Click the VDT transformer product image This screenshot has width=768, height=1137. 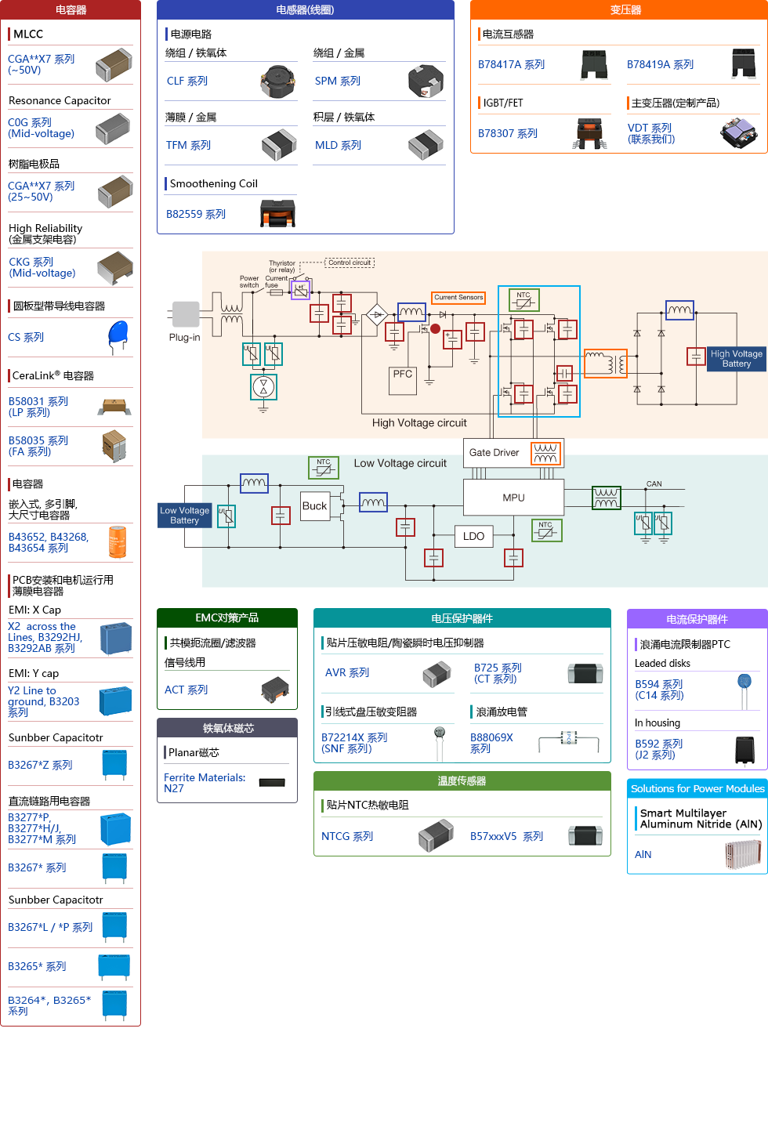click(x=739, y=132)
